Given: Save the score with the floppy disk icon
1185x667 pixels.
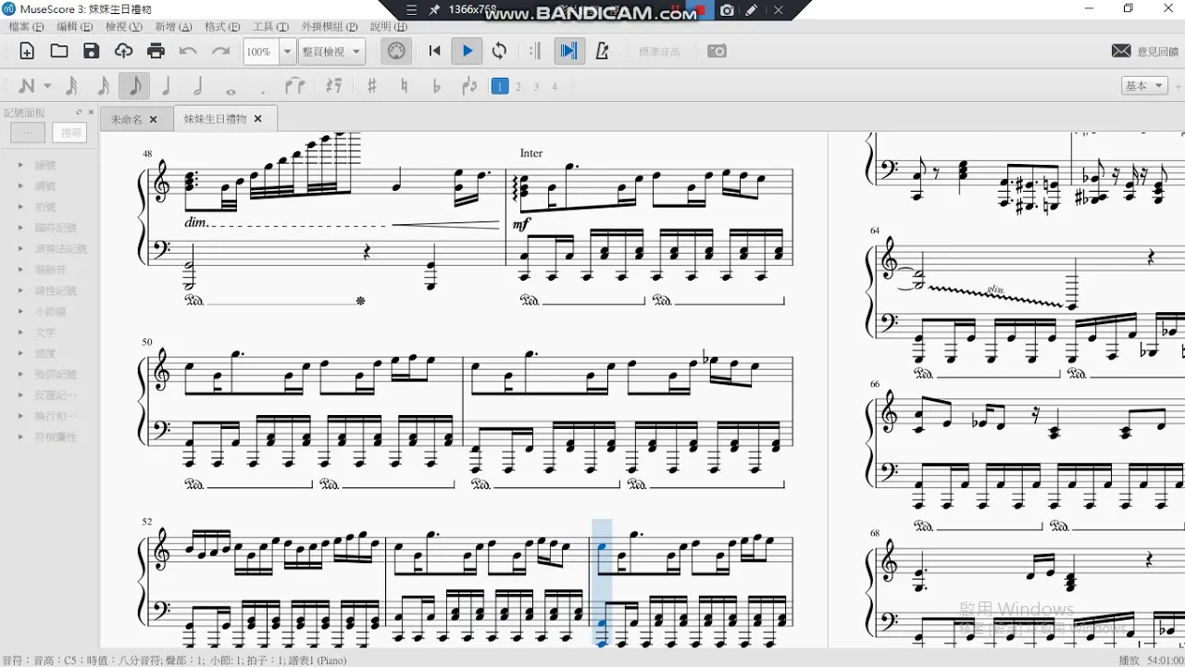Looking at the screenshot, I should [91, 51].
